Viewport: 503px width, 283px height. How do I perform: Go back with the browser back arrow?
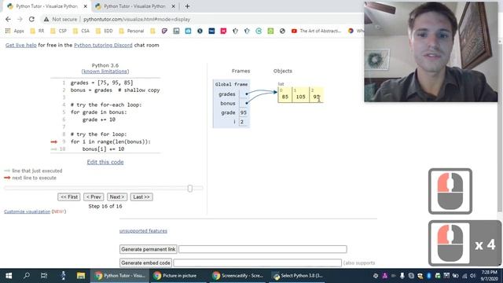(8, 19)
